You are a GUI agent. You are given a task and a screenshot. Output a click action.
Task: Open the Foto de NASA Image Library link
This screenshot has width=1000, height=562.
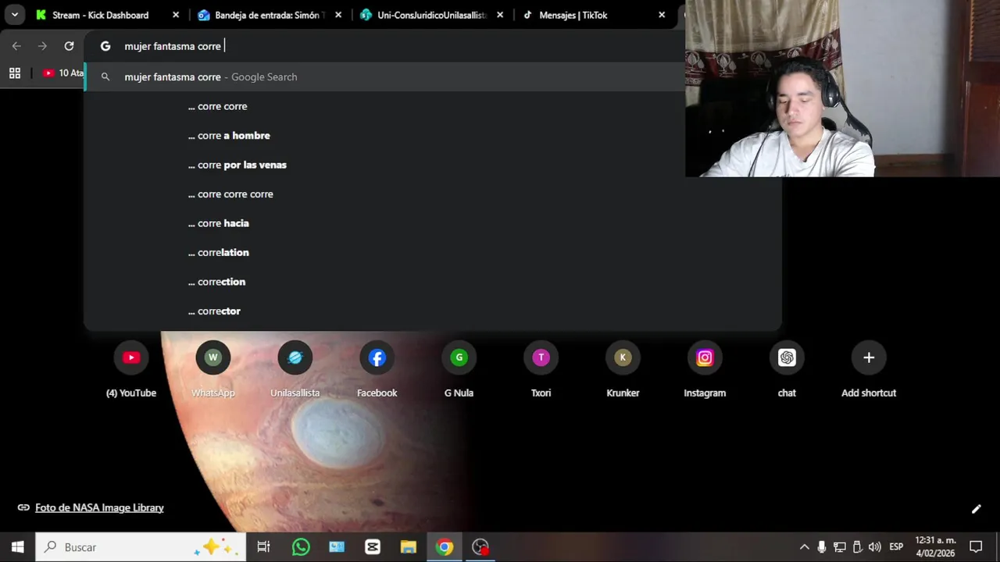99,507
